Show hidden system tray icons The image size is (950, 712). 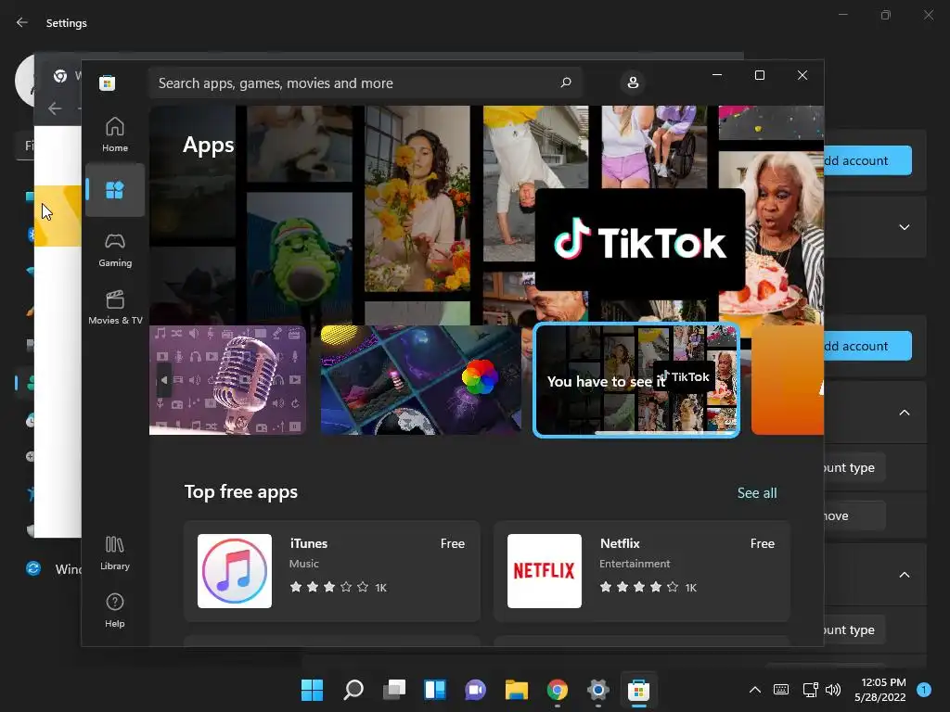pyautogui.click(x=755, y=690)
